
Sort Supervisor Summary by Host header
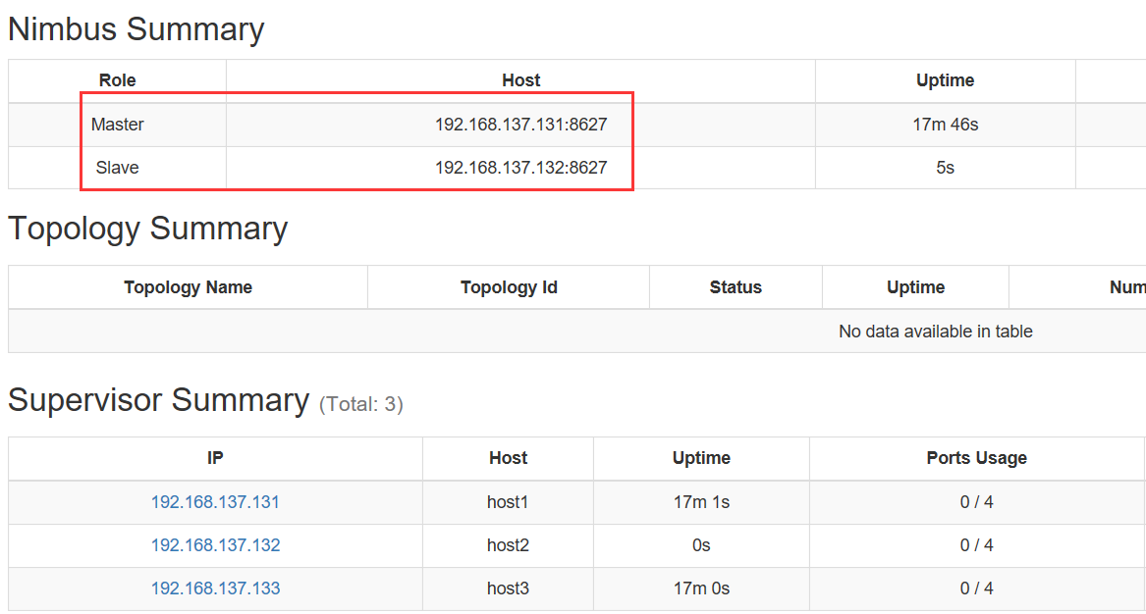(x=508, y=458)
